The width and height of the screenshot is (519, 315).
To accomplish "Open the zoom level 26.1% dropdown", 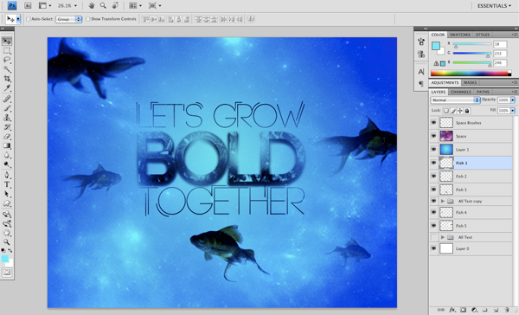I will 67,6.
